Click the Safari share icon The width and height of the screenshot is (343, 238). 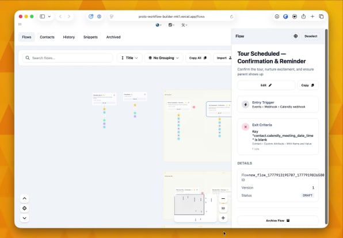tap(303, 17)
